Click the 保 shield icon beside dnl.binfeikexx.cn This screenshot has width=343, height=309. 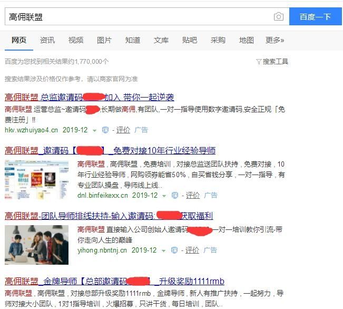pos(175,195)
